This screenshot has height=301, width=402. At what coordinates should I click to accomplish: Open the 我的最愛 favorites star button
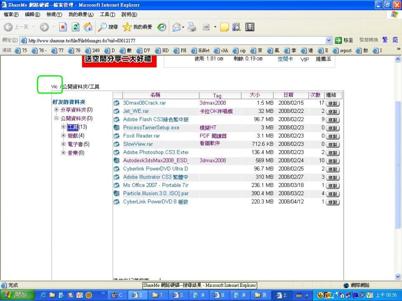(x=137, y=27)
